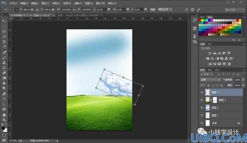Select the Eyedropper tool
Screen dimensions: 247x143
tap(4, 47)
